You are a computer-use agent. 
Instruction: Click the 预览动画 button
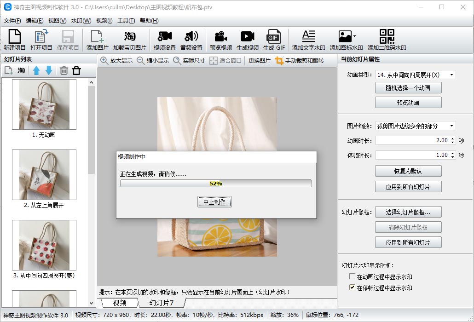click(x=408, y=103)
